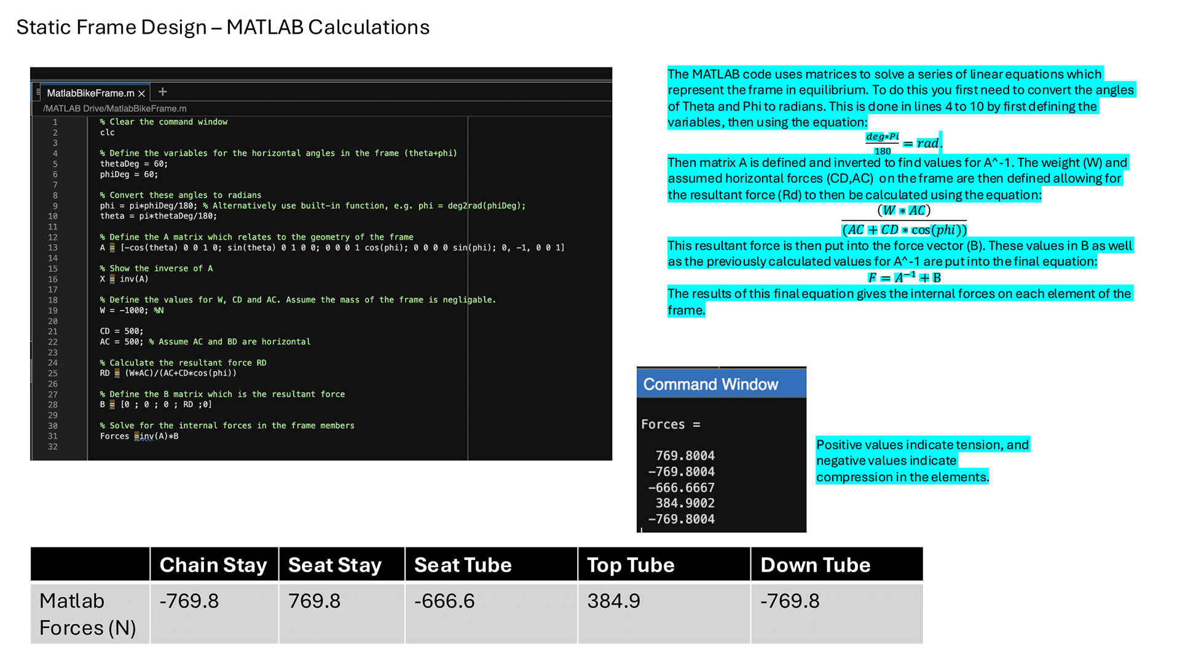Click warning marker on line 31 Forces assignment
Image resolution: width=1180 pixels, height=663 pixels.
(136, 436)
